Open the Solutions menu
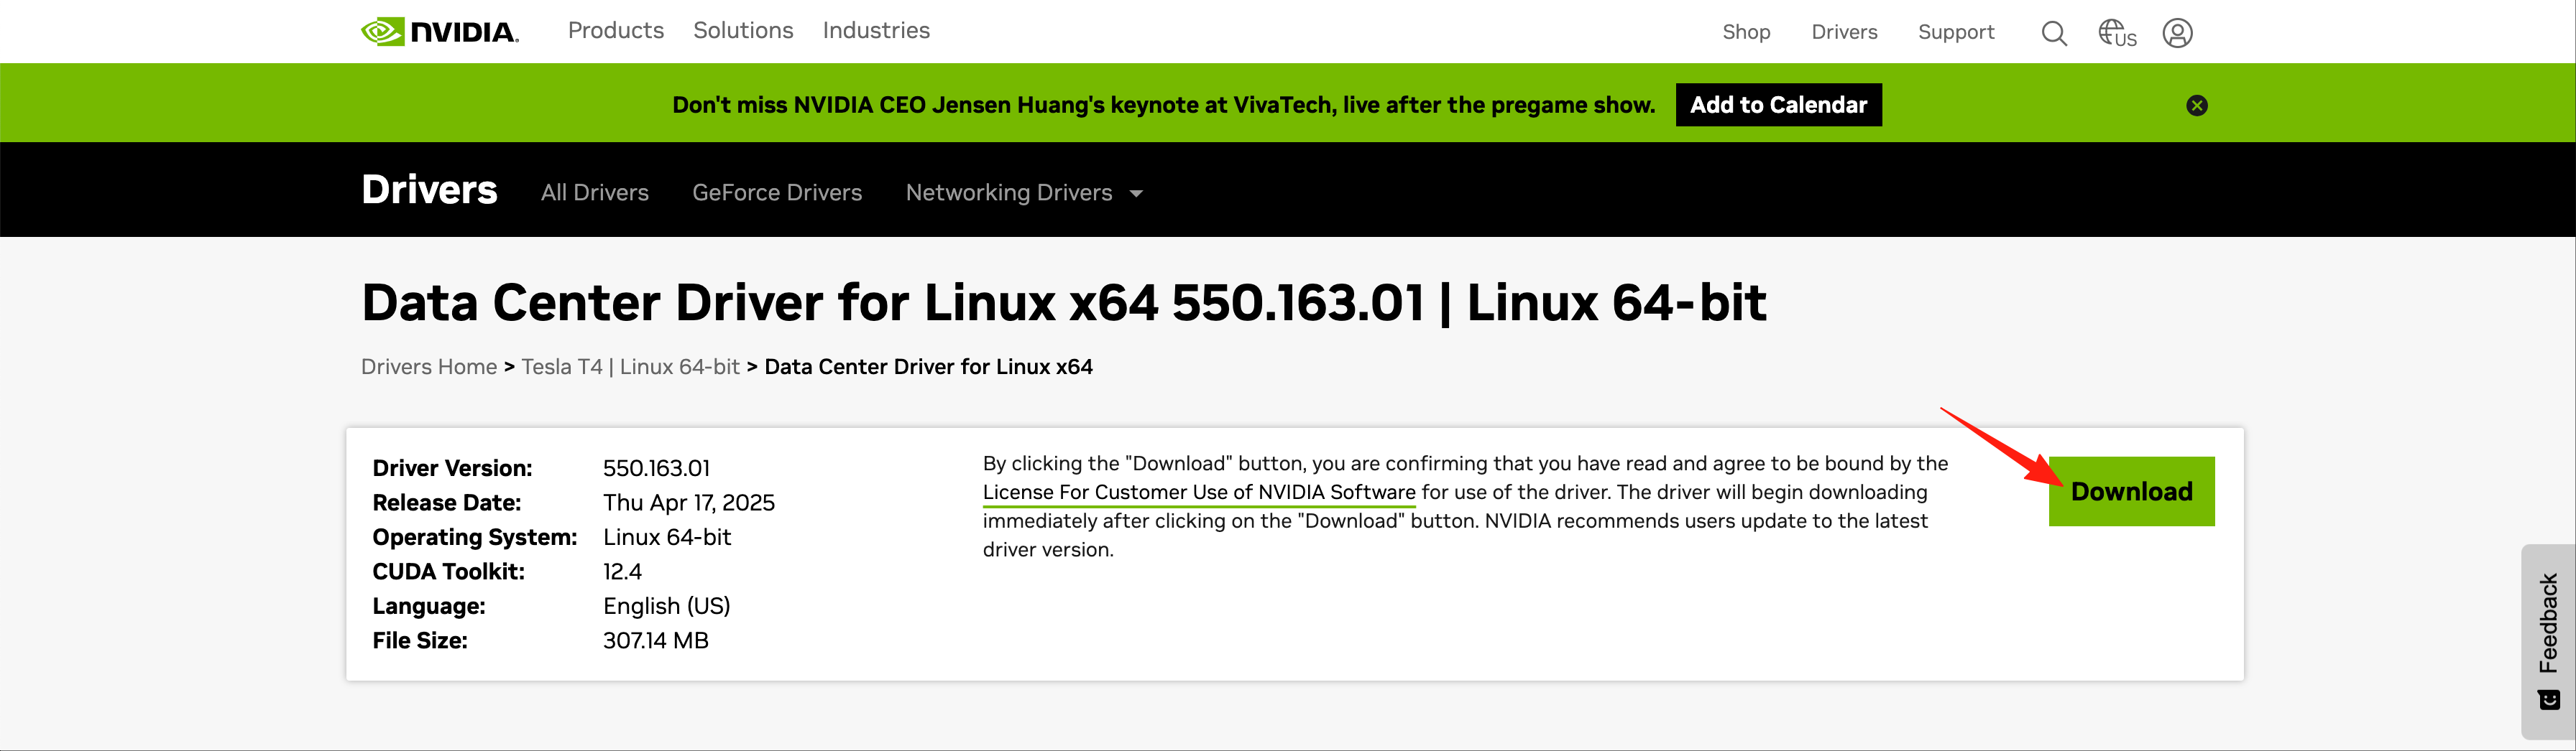This screenshot has width=2576, height=751. tap(743, 31)
